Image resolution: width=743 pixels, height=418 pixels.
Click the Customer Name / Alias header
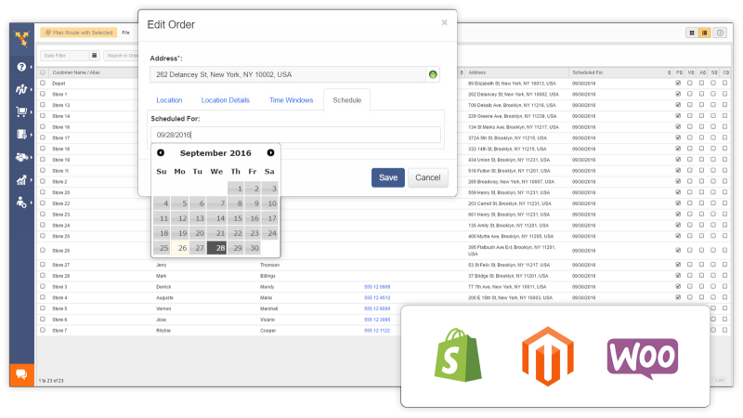point(76,72)
